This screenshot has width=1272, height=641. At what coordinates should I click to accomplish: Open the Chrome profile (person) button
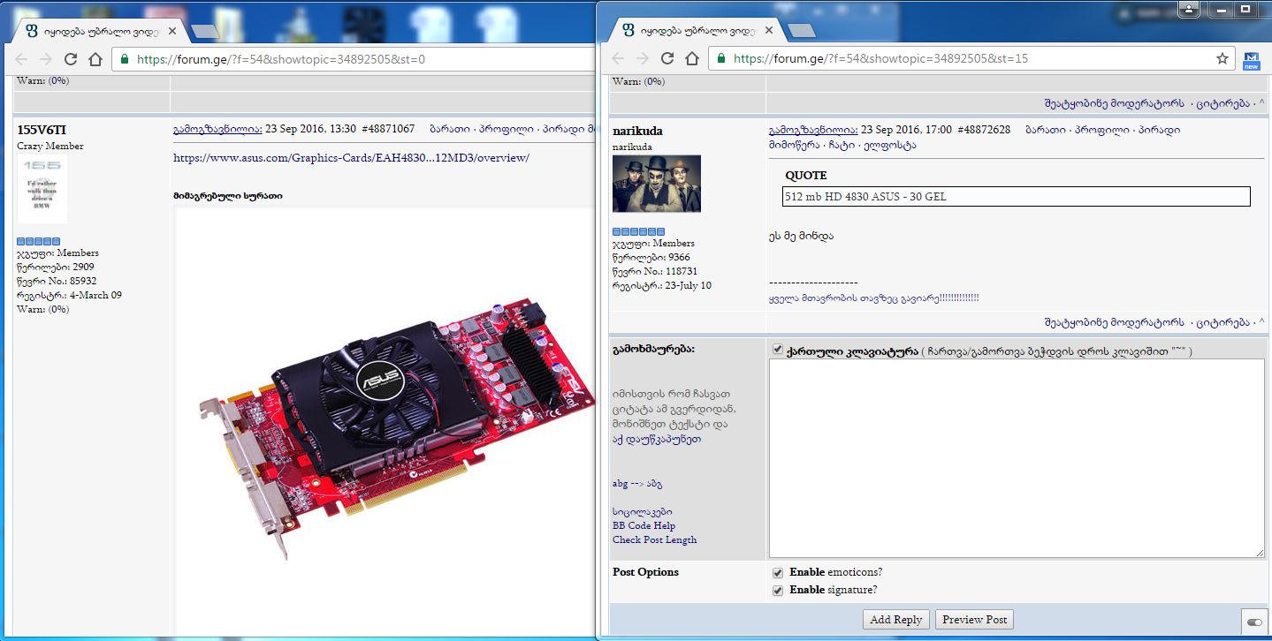(x=1190, y=11)
